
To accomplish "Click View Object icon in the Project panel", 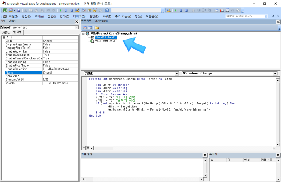I will [90, 28].
